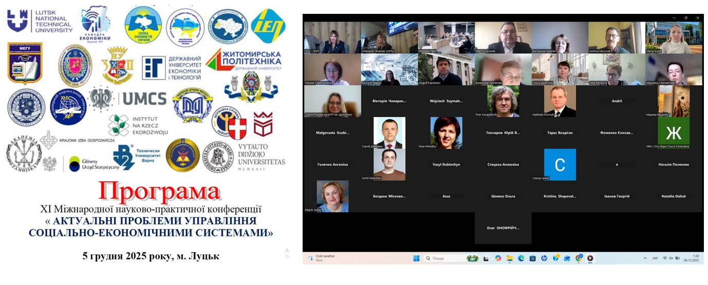Open File Explorer from the taskbar
Image resolution: width=708 pixels, height=285 pixels.
(510, 258)
